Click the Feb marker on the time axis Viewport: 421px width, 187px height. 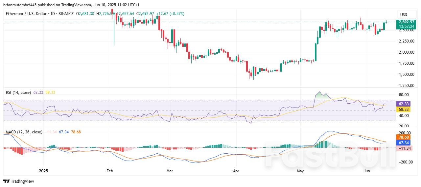tap(110, 171)
